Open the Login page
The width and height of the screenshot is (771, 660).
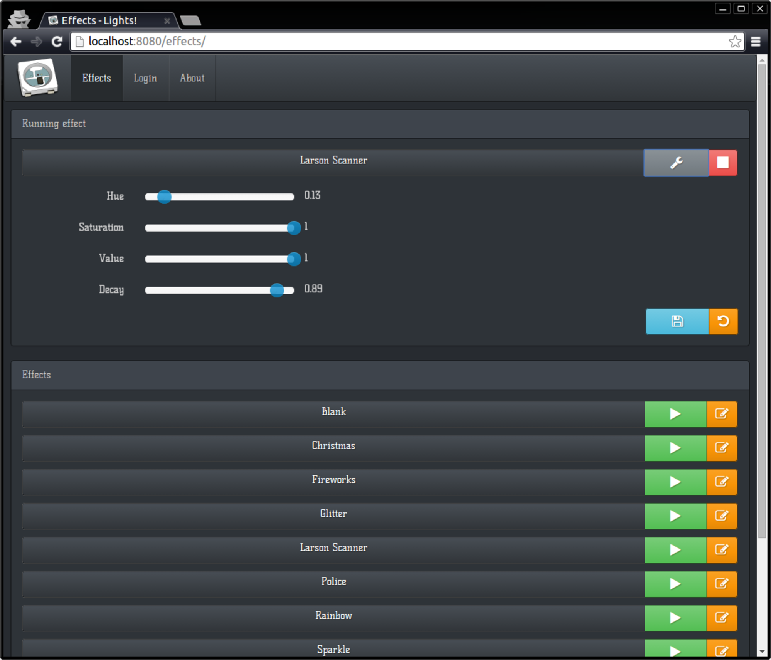coord(145,78)
